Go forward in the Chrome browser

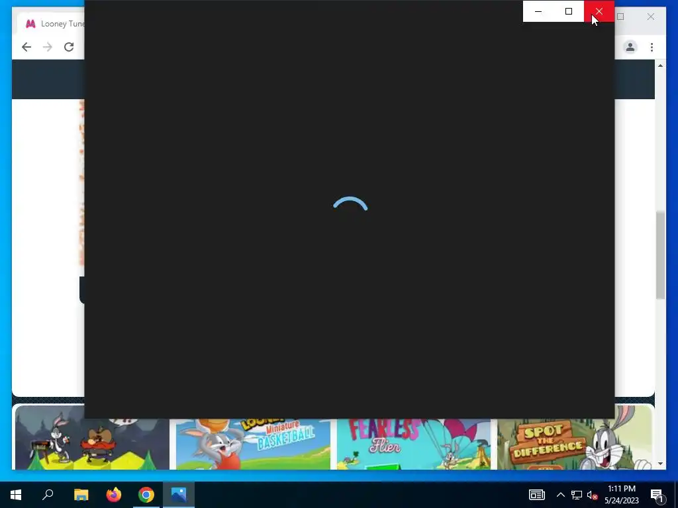point(48,47)
